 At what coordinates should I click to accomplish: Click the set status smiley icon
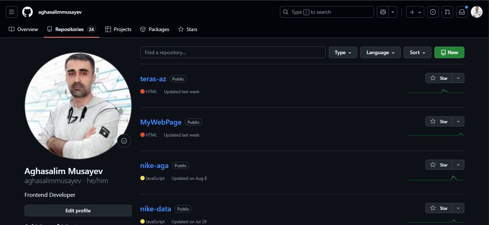pos(124,141)
